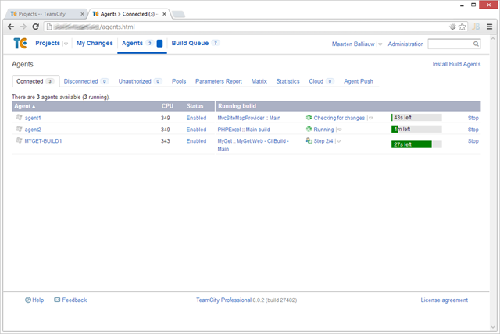
Task: Open MyGet.Web - CI Build link
Action: [253, 145]
